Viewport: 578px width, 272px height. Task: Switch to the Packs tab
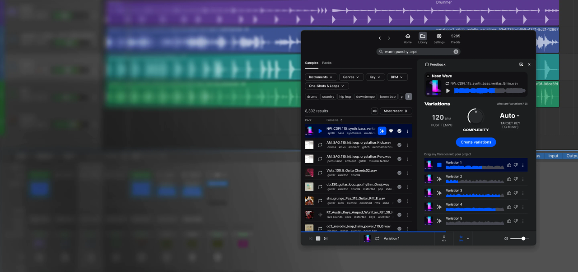coord(326,63)
